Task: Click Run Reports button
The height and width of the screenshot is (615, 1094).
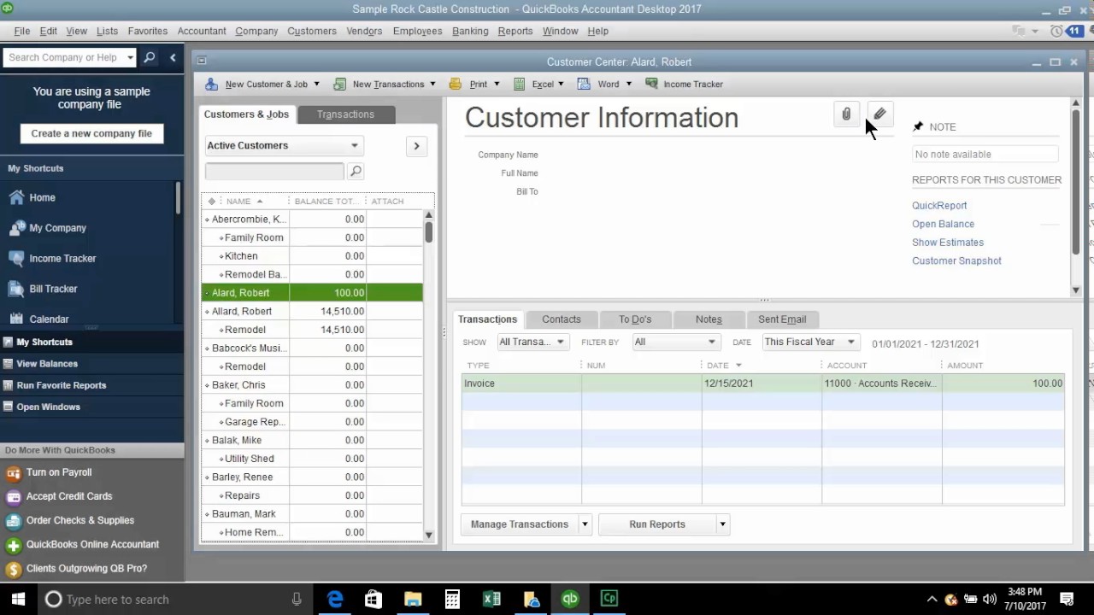Action: [x=657, y=524]
